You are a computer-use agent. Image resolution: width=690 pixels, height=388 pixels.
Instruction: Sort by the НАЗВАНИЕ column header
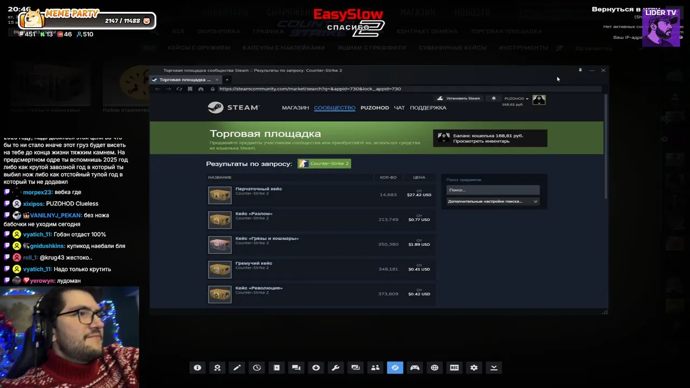pos(220,177)
